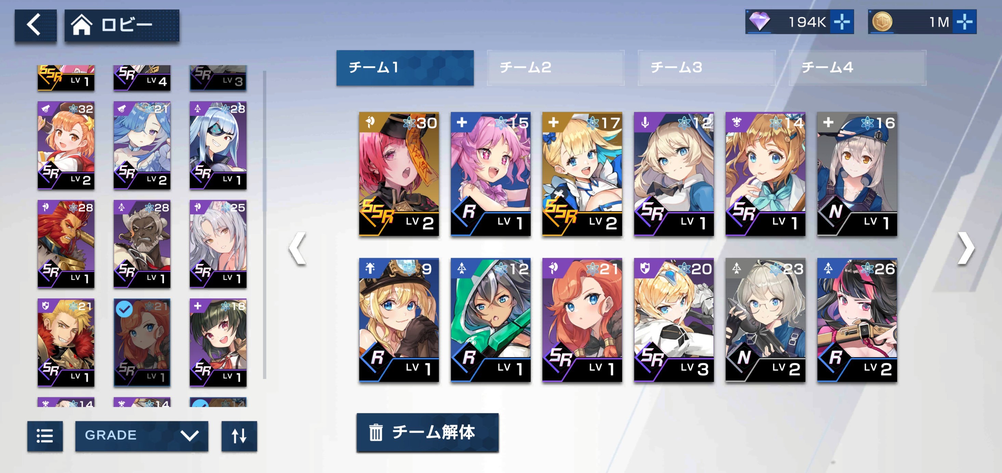Click the gold coin currency icon
The width and height of the screenshot is (1002, 473).
(881, 22)
